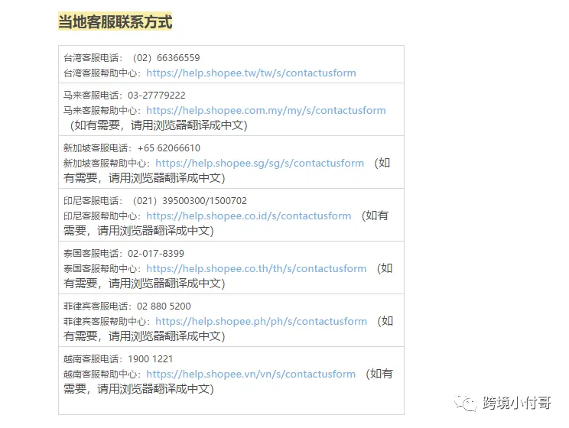Image resolution: width=569 pixels, height=428 pixels.
Task: Open the Thailand help.shopee.co.th link
Action: pos(256,268)
